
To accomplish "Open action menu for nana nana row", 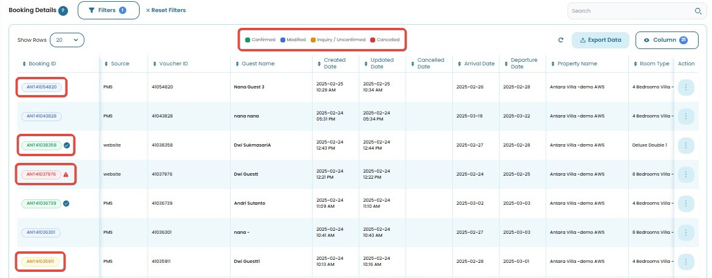I will click(686, 116).
